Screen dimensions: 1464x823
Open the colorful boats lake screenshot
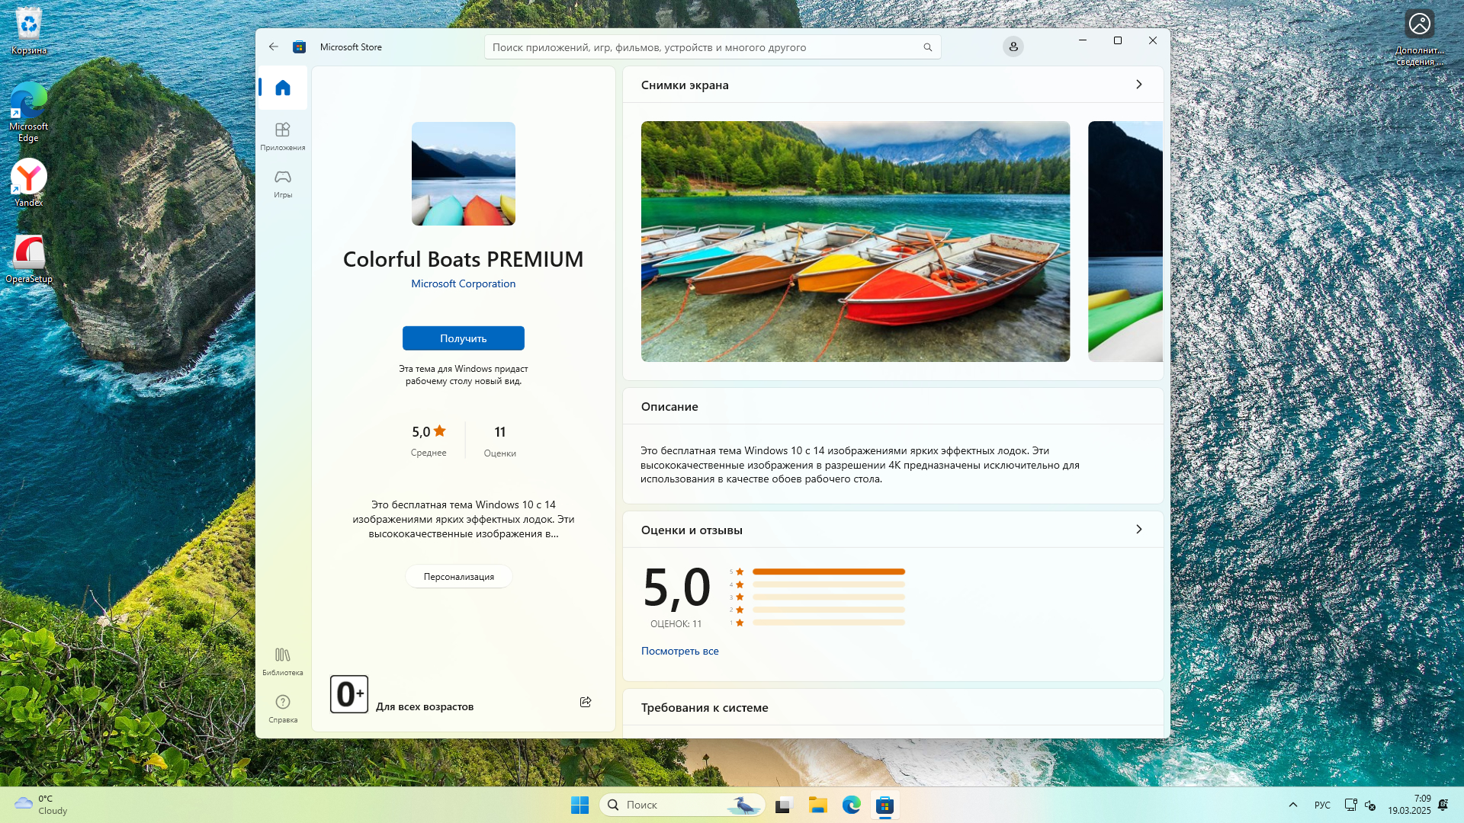pyautogui.click(x=855, y=241)
